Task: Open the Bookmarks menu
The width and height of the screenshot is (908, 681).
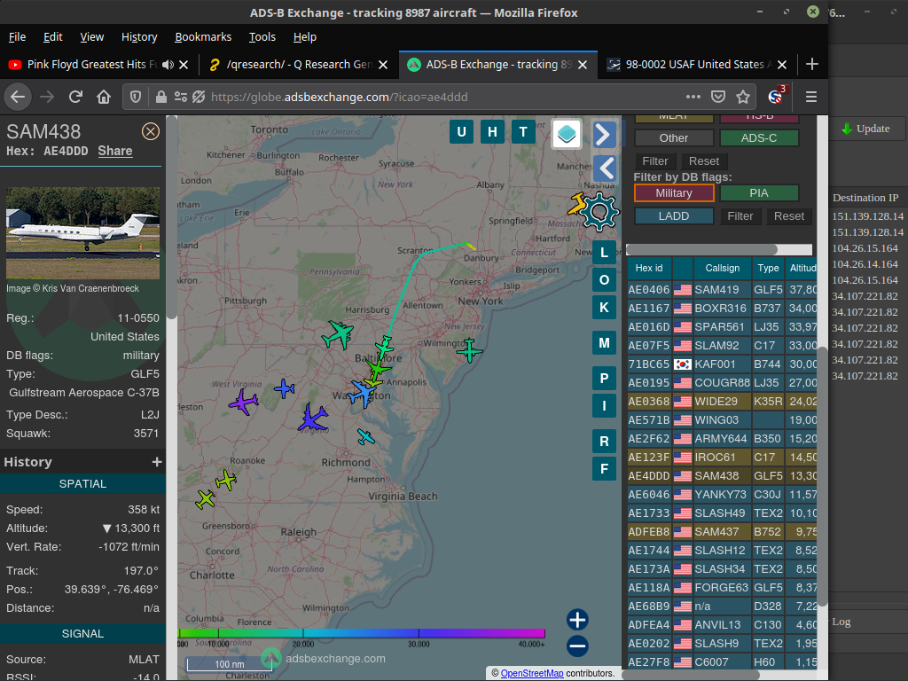Action: [x=203, y=37]
